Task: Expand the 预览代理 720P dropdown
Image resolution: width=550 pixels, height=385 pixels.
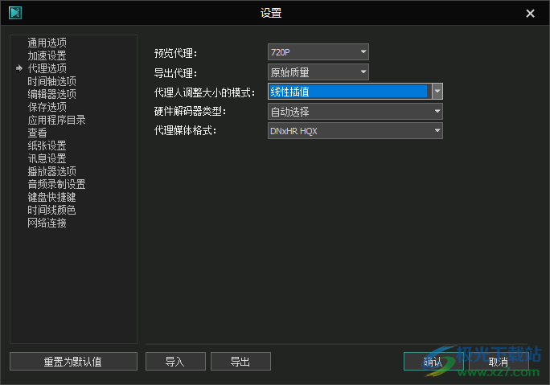Action: [318, 52]
